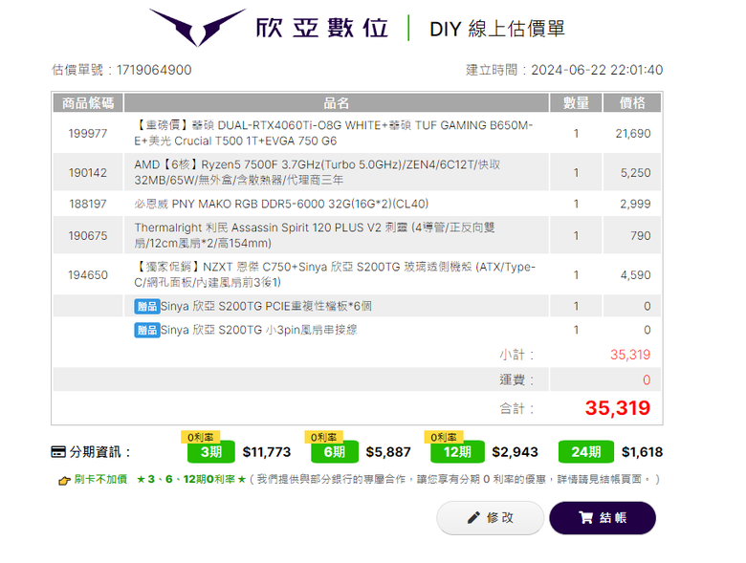This screenshot has width=746, height=563.
Task: Click the credit card icon by 分期資訊
Action: coord(58,452)
